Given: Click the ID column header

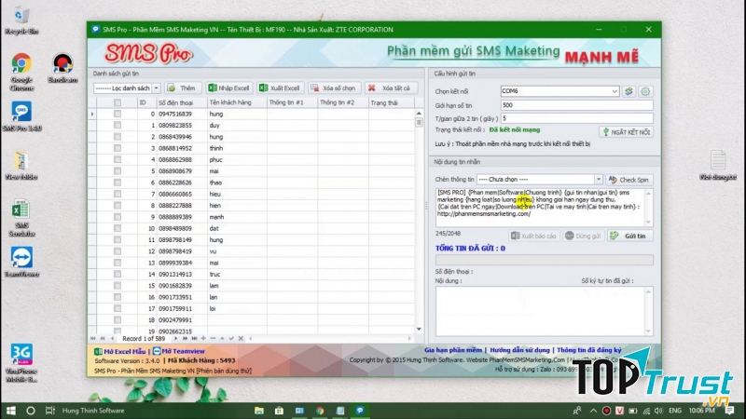Looking at the screenshot, I should pyautogui.click(x=147, y=102).
